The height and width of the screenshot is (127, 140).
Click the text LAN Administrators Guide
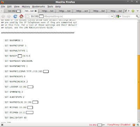39,28
